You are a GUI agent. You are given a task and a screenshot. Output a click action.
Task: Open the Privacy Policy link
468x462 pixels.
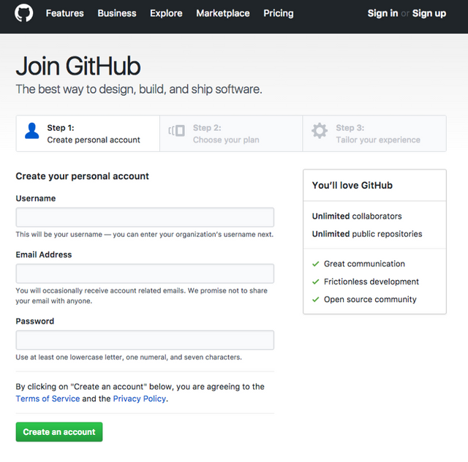click(x=140, y=398)
